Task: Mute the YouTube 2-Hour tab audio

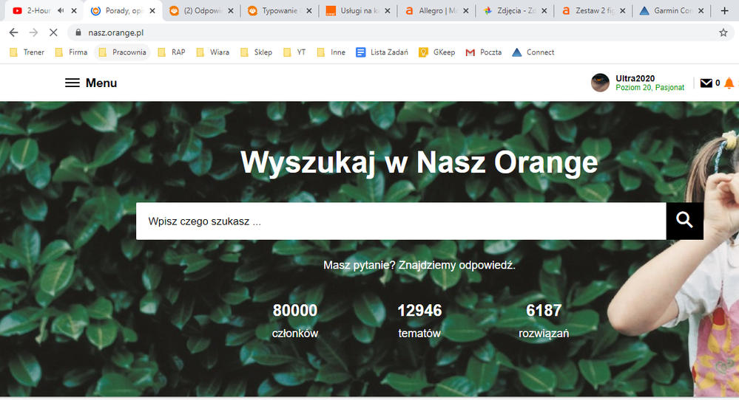Action: (61, 11)
